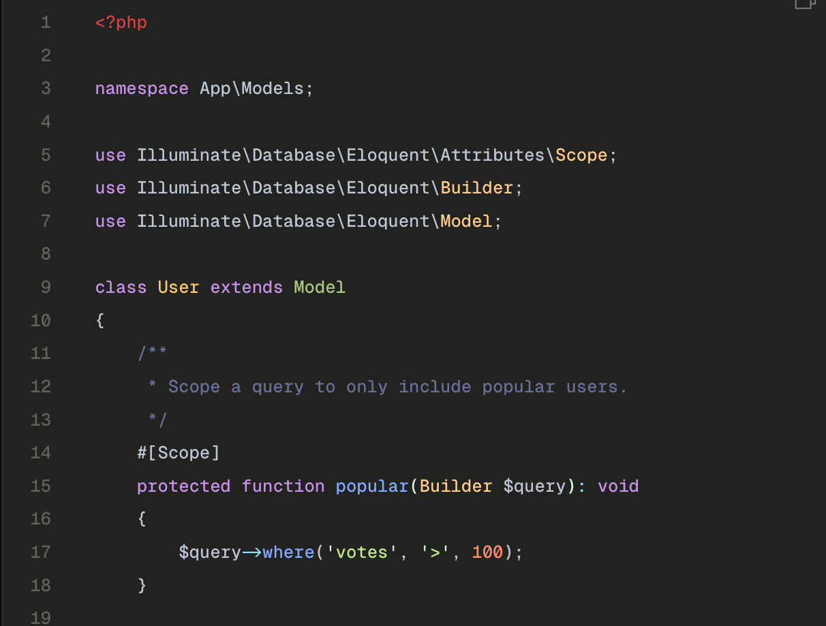Click line number 1 in the gutter
The width and height of the screenshot is (826, 626).
46,22
